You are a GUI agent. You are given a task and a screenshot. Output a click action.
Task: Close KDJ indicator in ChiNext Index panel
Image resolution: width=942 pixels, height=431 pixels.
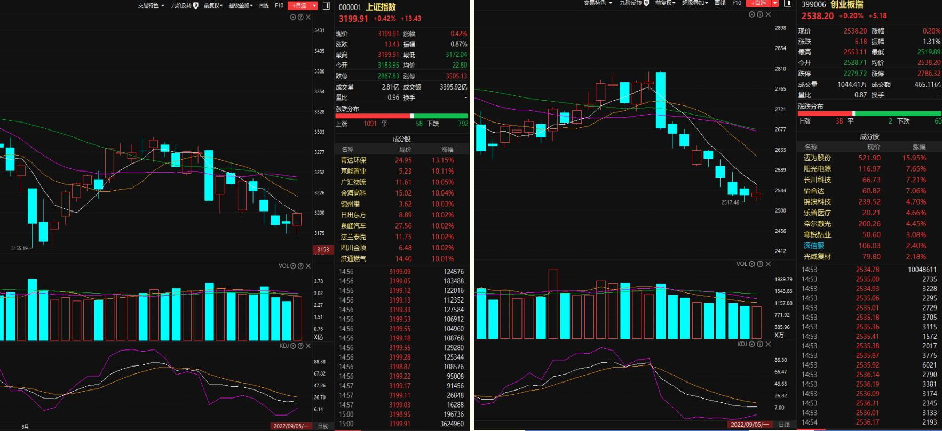point(768,344)
